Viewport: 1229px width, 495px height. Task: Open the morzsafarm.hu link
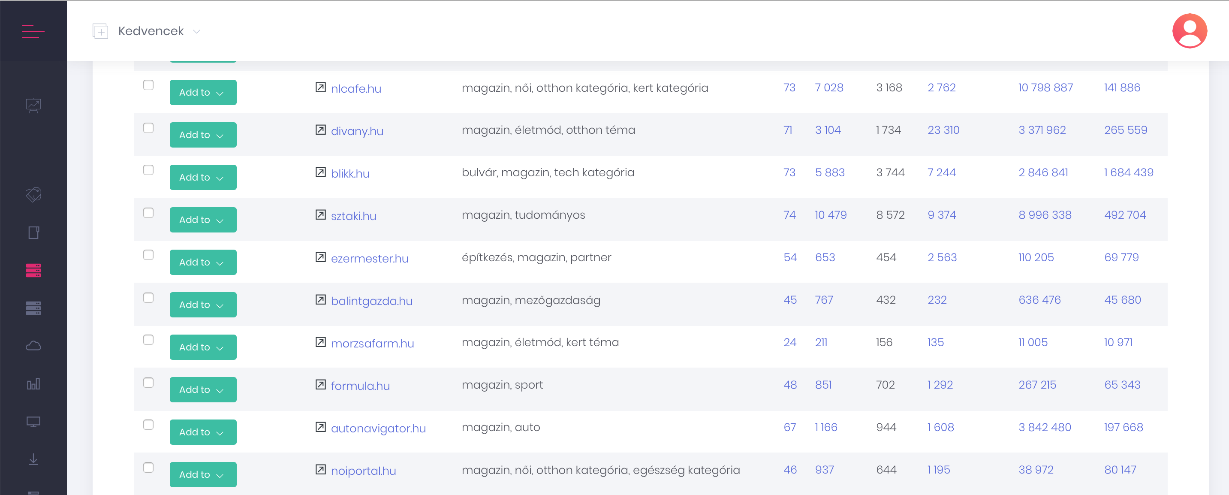point(372,344)
